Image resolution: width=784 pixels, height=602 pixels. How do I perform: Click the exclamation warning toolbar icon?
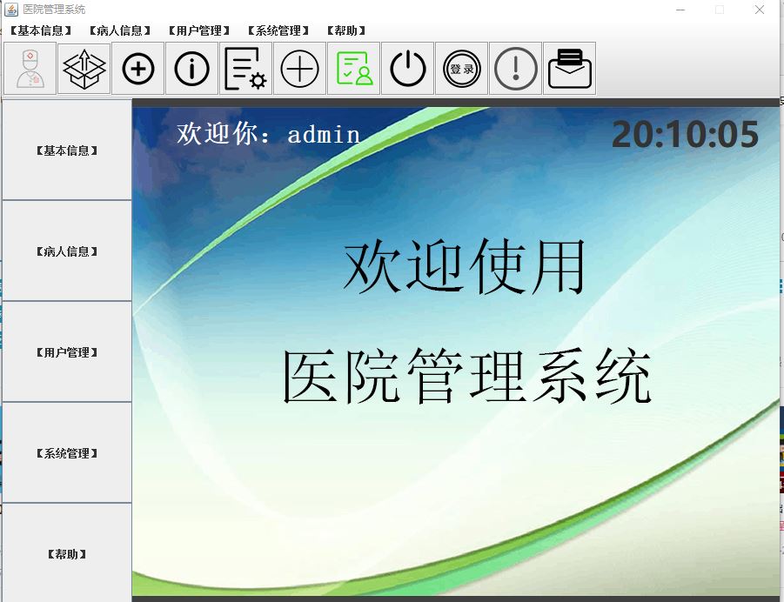click(515, 68)
